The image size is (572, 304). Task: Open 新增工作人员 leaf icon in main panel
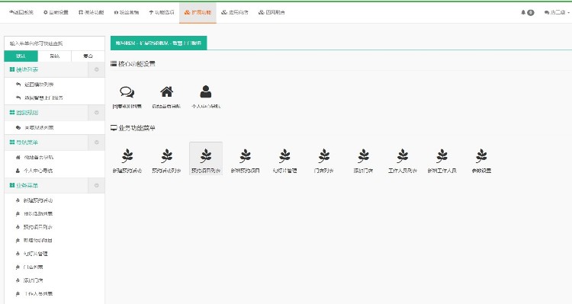click(442, 156)
